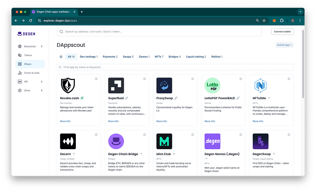Favorite Degen Names with star
Screen dimensions: 316x191
[x=241, y=134]
